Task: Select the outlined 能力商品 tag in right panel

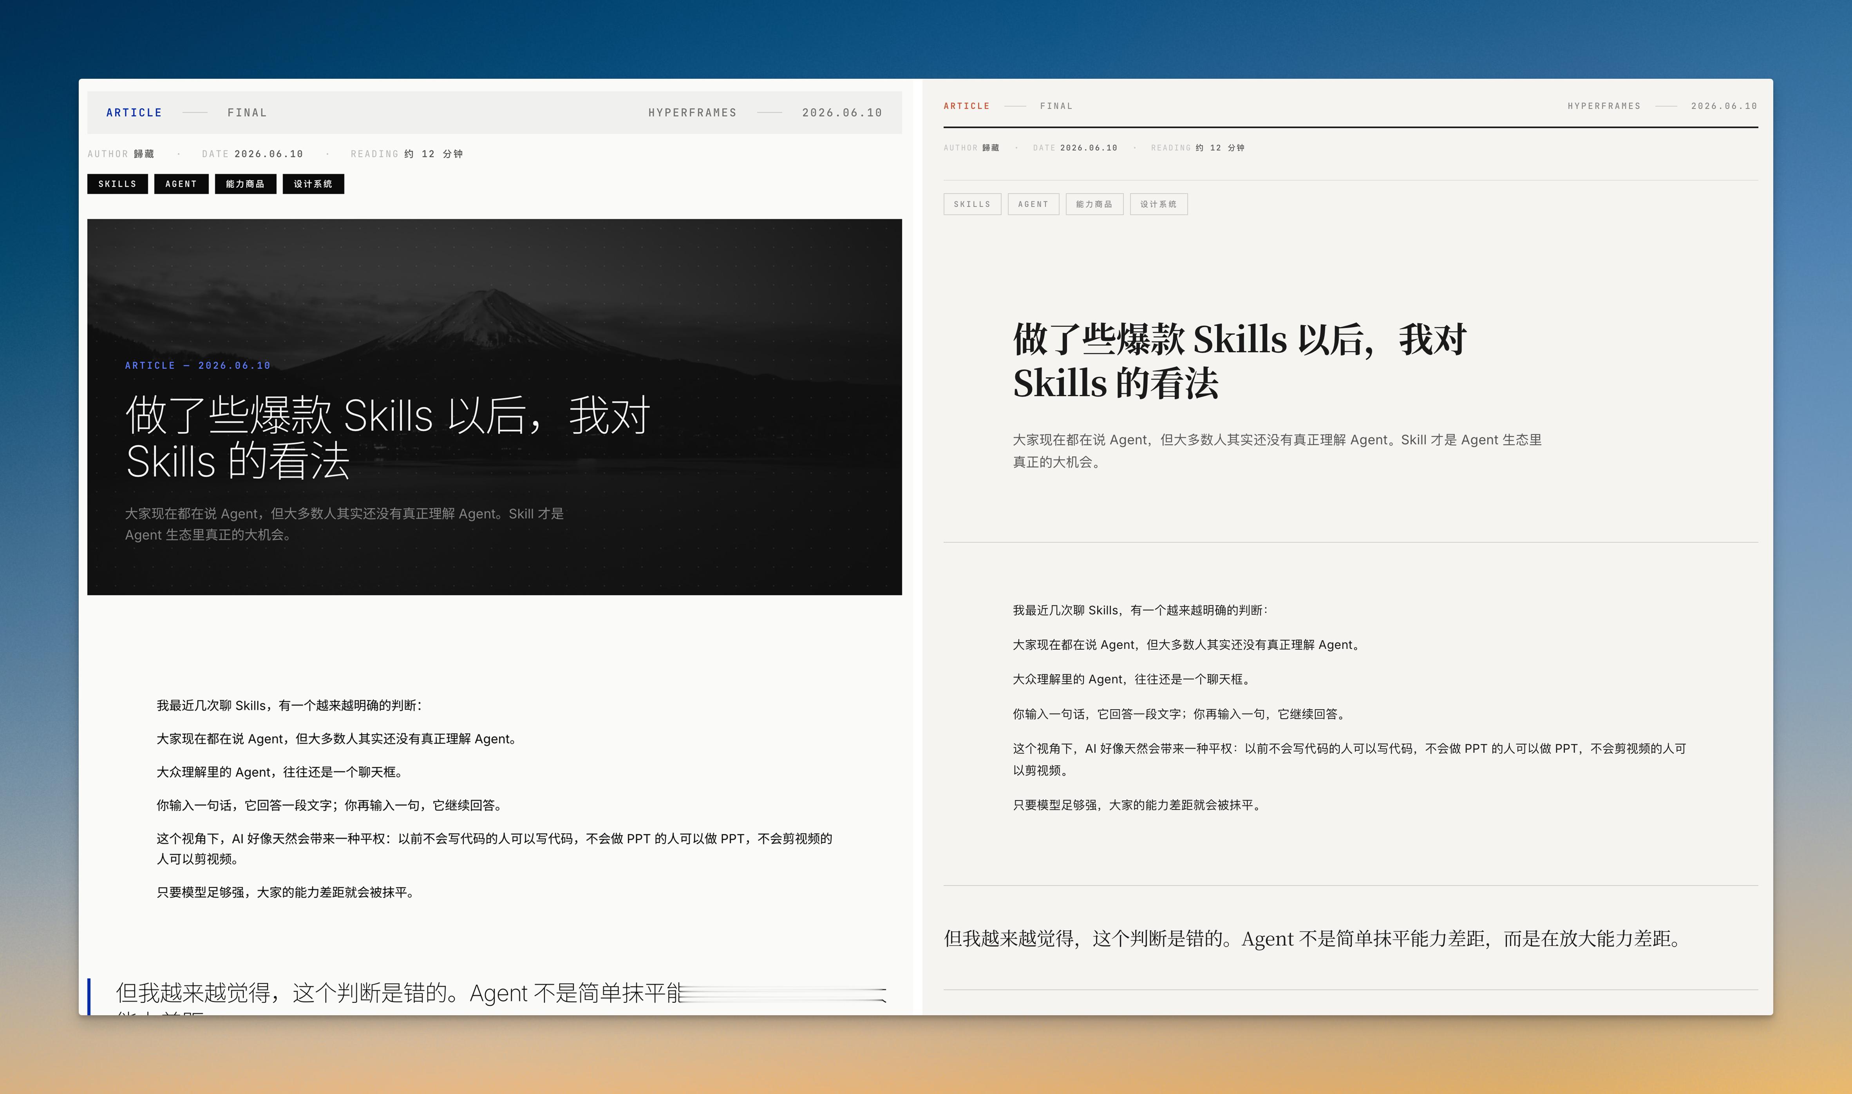Action: click(x=1094, y=204)
